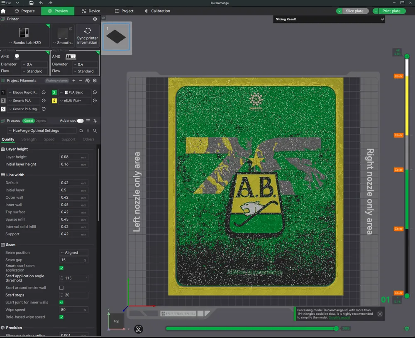Open Bambu Lab H2D printer dropdown
This screenshot has width=415, height=338.
click(25, 42)
